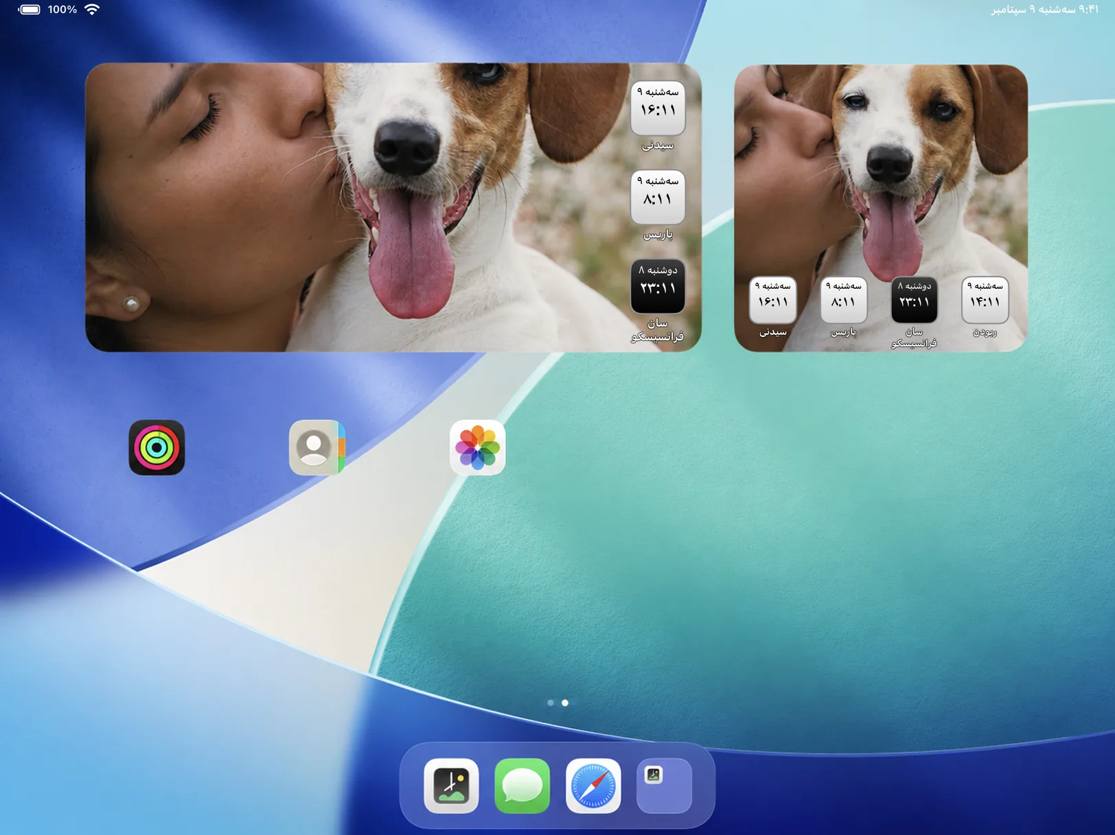
Task: Open the photo clock app in dock
Action: tap(451, 786)
